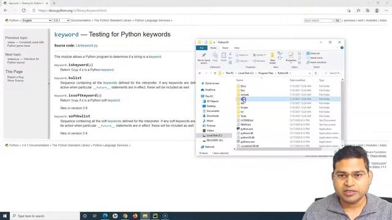Open the address bar history dropdown
This screenshot has width=392, height=220.
(x=309, y=73)
